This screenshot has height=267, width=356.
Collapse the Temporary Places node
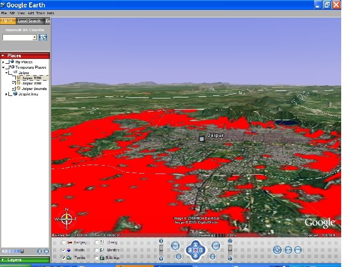(3, 67)
